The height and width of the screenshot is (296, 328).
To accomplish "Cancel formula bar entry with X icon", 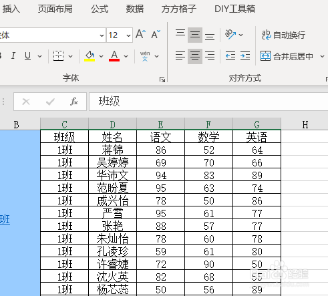I will click(26, 102).
